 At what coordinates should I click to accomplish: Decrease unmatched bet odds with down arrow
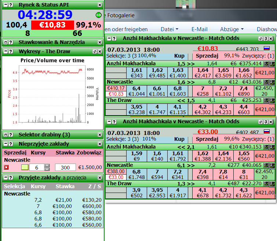[47, 169]
